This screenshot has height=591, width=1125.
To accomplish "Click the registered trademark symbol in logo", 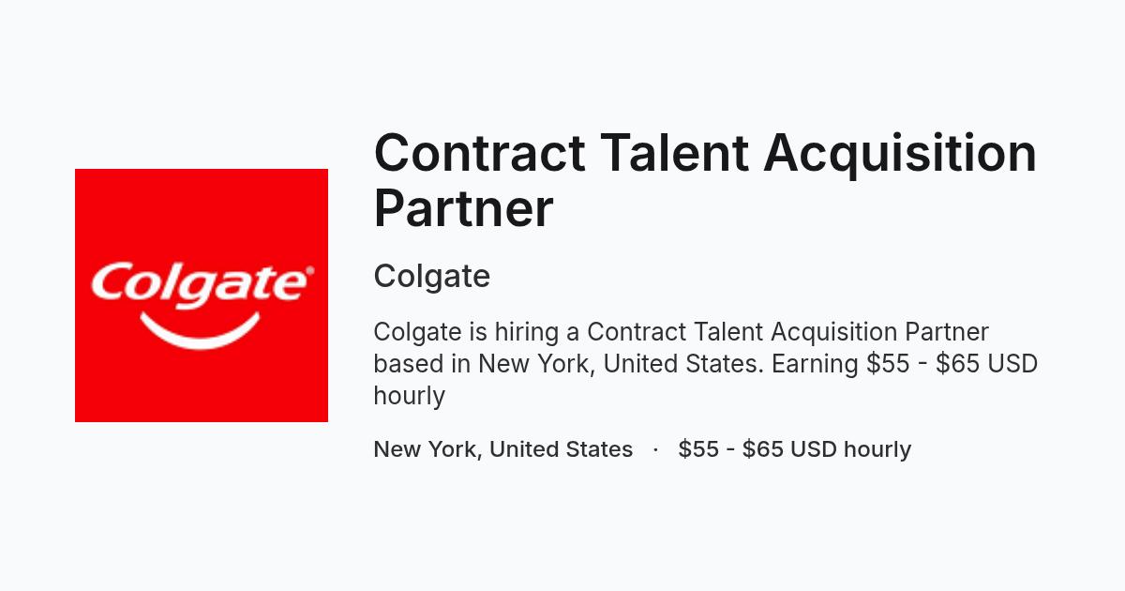I will pos(308,274).
